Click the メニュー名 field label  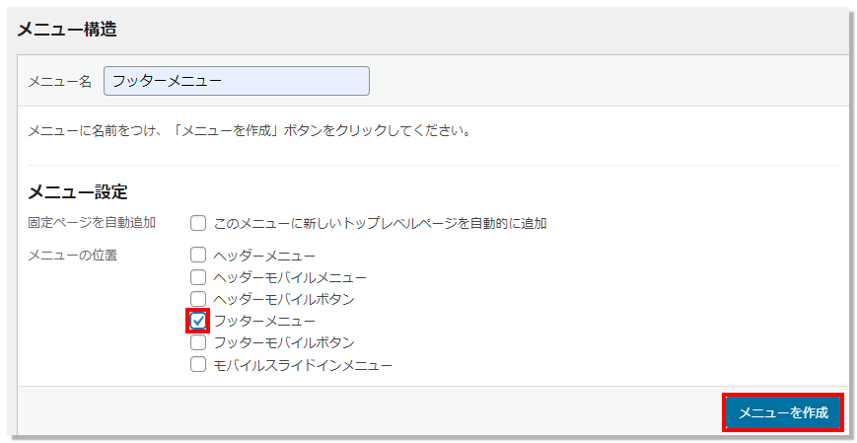click(59, 82)
